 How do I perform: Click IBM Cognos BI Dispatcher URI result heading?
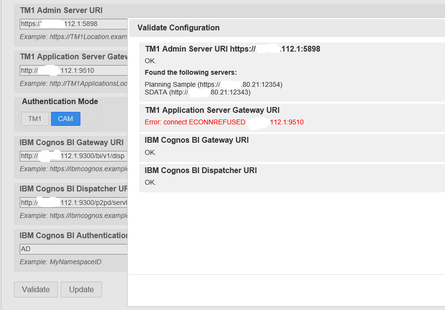(201, 171)
